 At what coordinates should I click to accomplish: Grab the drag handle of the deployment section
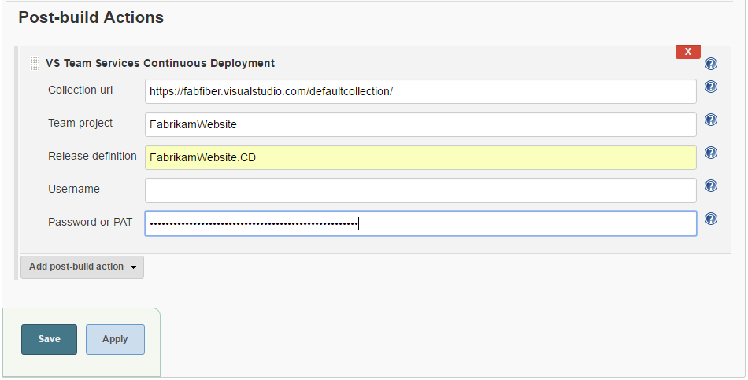[x=35, y=64]
